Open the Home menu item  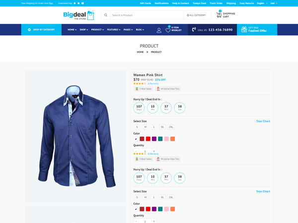72,30
